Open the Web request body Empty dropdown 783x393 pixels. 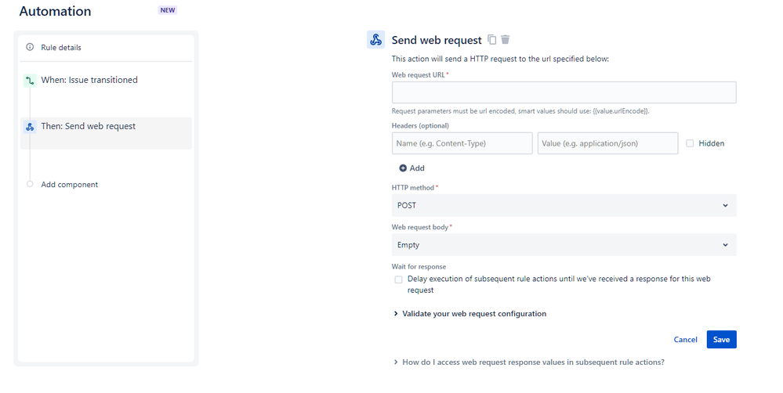[564, 245]
